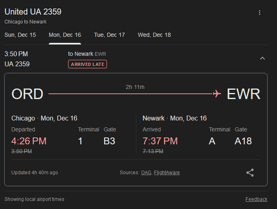277x209 pixels.
Task: Click the 4:26 PM departure time
Action: click(29, 141)
